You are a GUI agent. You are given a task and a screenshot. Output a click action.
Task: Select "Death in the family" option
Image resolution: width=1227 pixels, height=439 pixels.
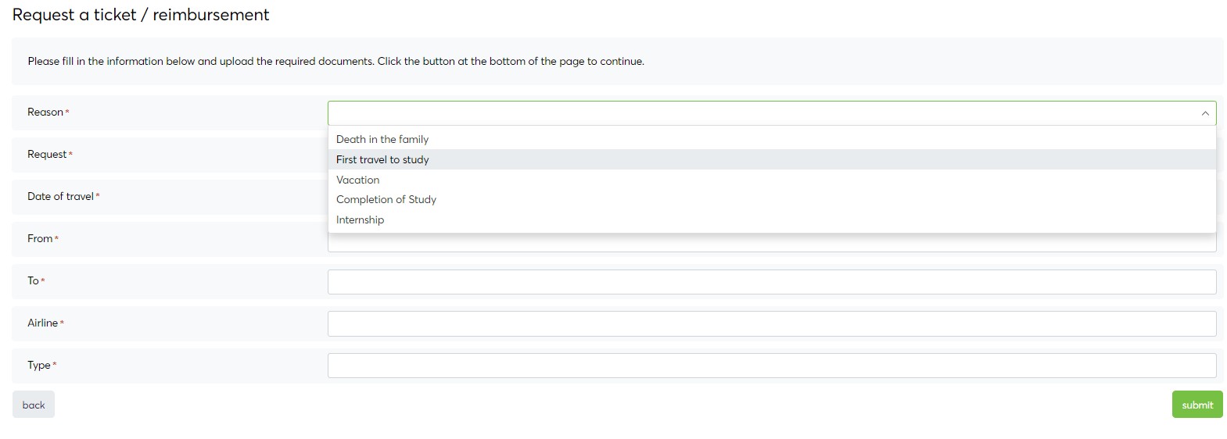[382, 139]
